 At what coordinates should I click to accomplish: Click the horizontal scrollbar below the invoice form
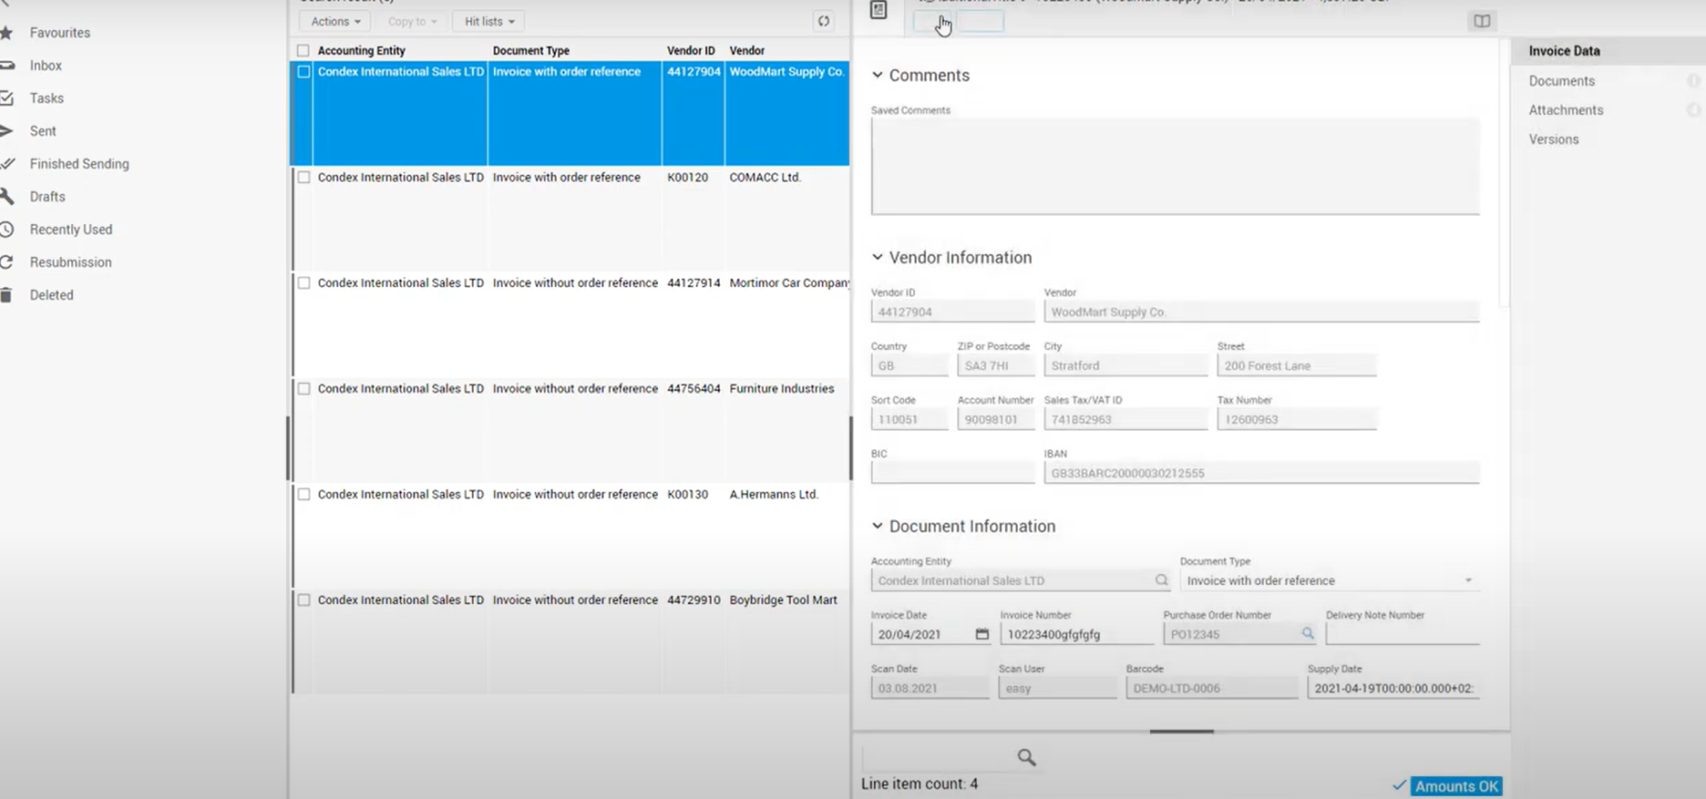pos(1181,731)
